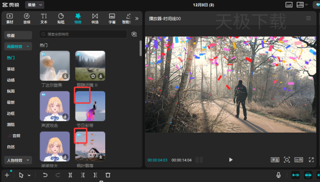Select the 自然 effects category
This screenshot has height=182, width=320.
click(11, 147)
